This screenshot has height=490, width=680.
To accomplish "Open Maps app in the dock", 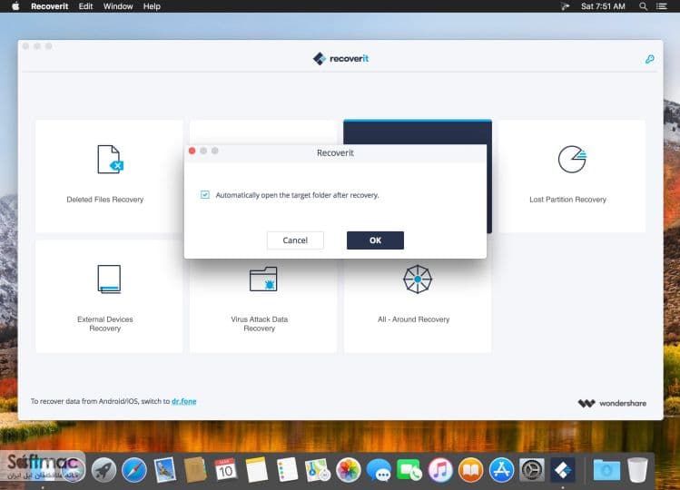I will (x=318, y=470).
